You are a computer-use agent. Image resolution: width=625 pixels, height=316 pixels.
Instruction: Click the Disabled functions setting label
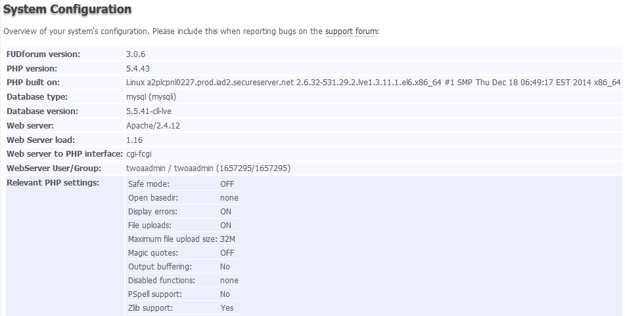pos(162,281)
